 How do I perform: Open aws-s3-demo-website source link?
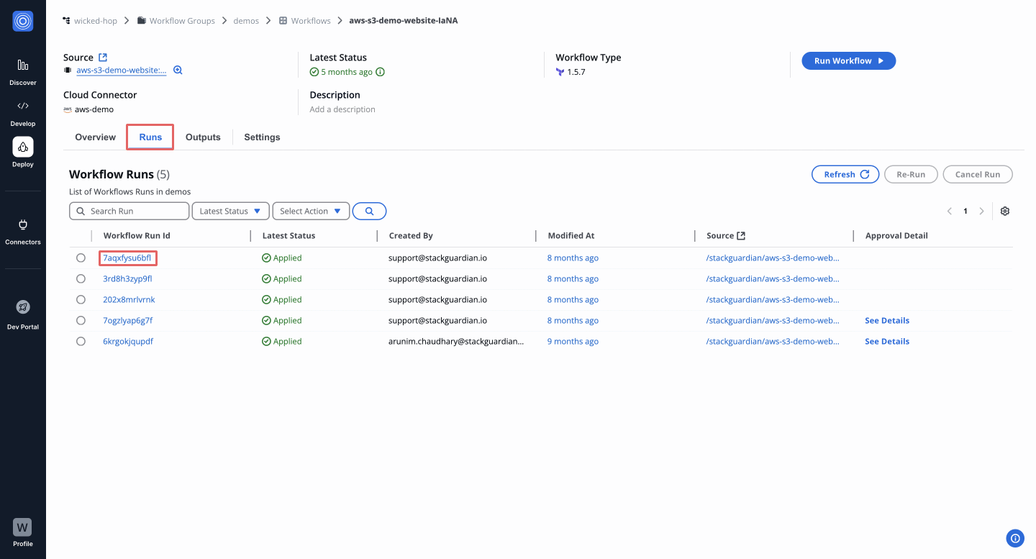(122, 71)
